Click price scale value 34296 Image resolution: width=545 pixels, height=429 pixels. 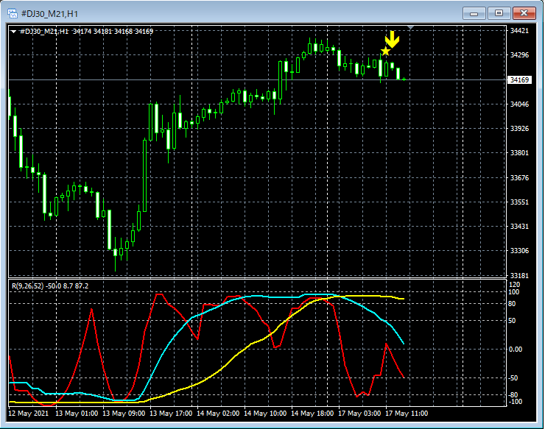click(519, 55)
